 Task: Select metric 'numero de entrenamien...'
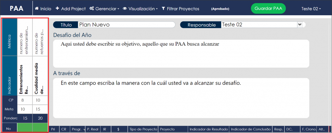pos(25,37)
